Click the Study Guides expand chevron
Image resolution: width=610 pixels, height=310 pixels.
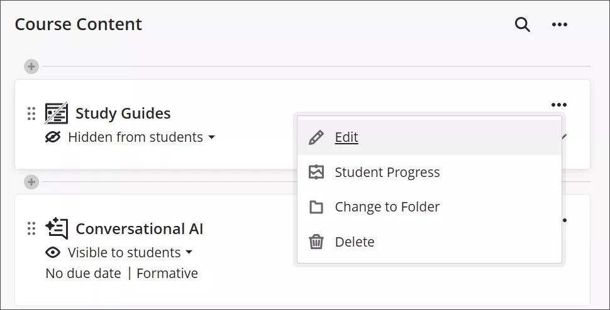click(x=565, y=136)
